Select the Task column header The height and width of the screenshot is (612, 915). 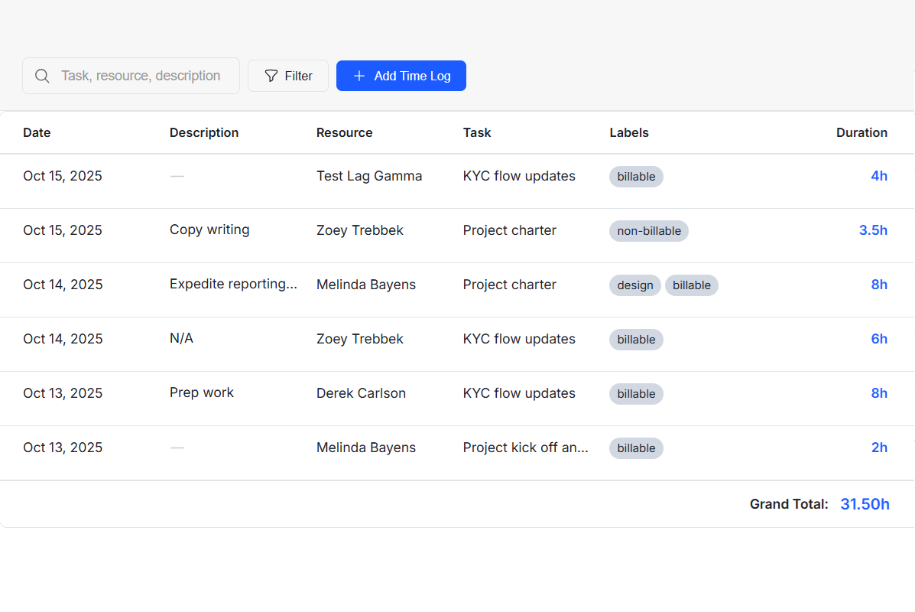tap(477, 132)
